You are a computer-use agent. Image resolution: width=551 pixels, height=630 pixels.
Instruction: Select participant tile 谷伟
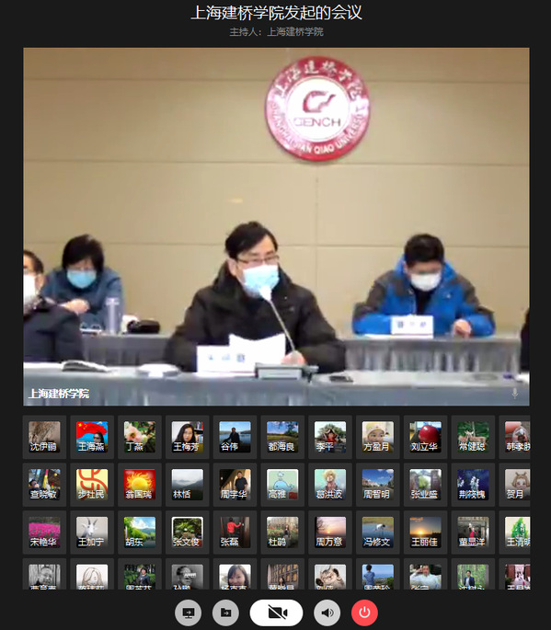pyautogui.click(x=235, y=437)
